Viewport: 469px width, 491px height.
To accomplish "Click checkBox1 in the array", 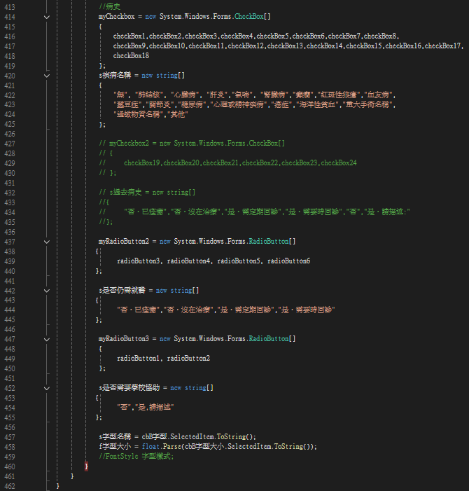I will [x=129, y=36].
